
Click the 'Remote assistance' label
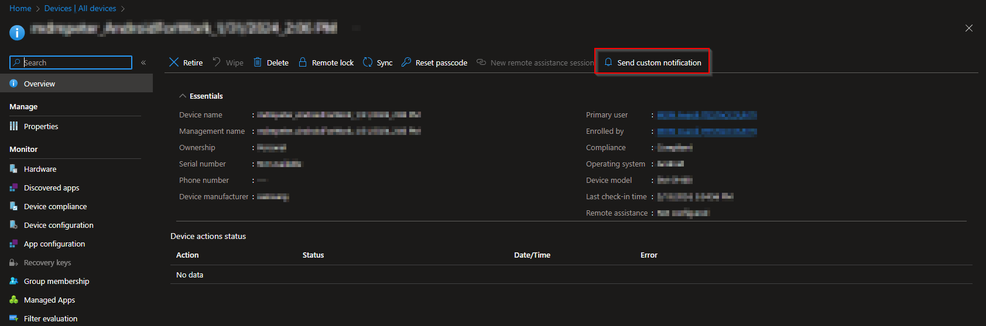617,213
